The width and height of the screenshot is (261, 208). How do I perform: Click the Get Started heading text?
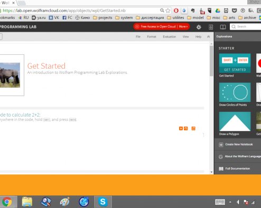[x=46, y=66]
